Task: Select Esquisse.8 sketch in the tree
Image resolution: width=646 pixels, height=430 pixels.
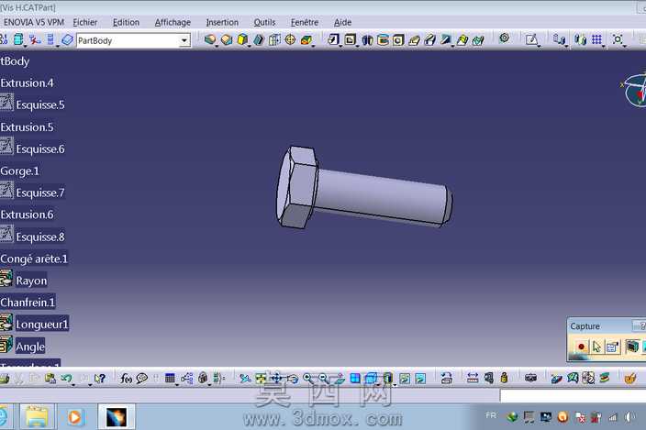Action: tap(40, 237)
